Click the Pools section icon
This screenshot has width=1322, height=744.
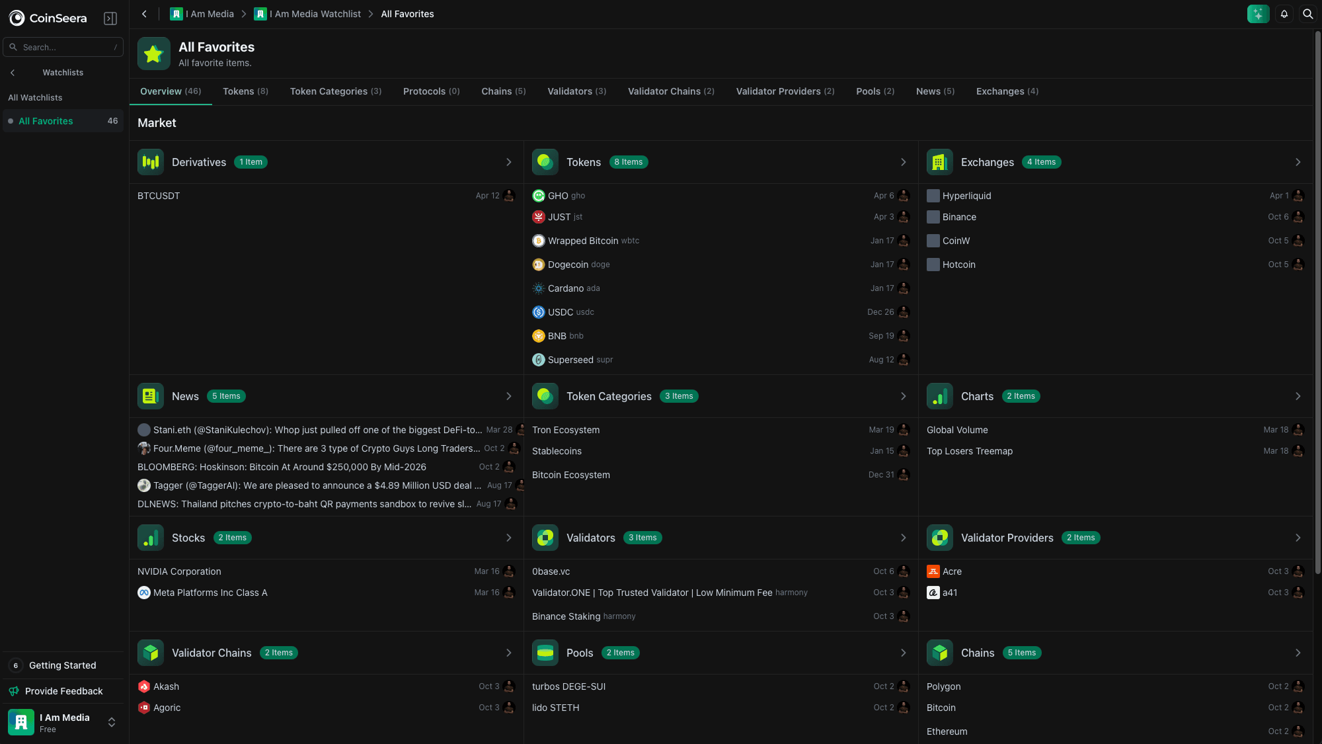pos(545,653)
